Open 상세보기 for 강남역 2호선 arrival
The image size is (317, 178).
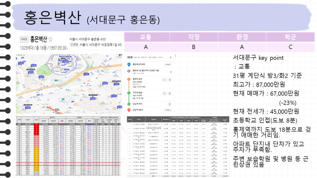168,110
